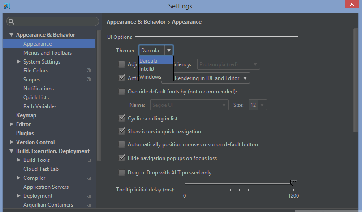Open Plugins settings
362x212 pixels.
[x=25, y=133]
